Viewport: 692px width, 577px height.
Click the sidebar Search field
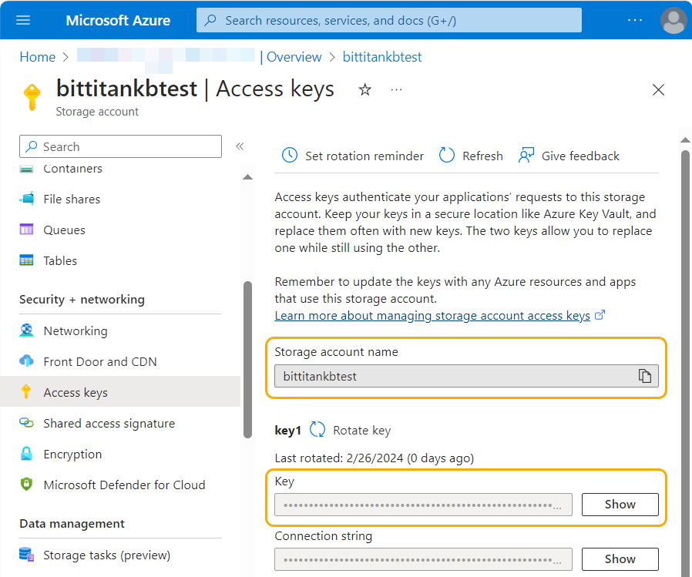coord(120,146)
